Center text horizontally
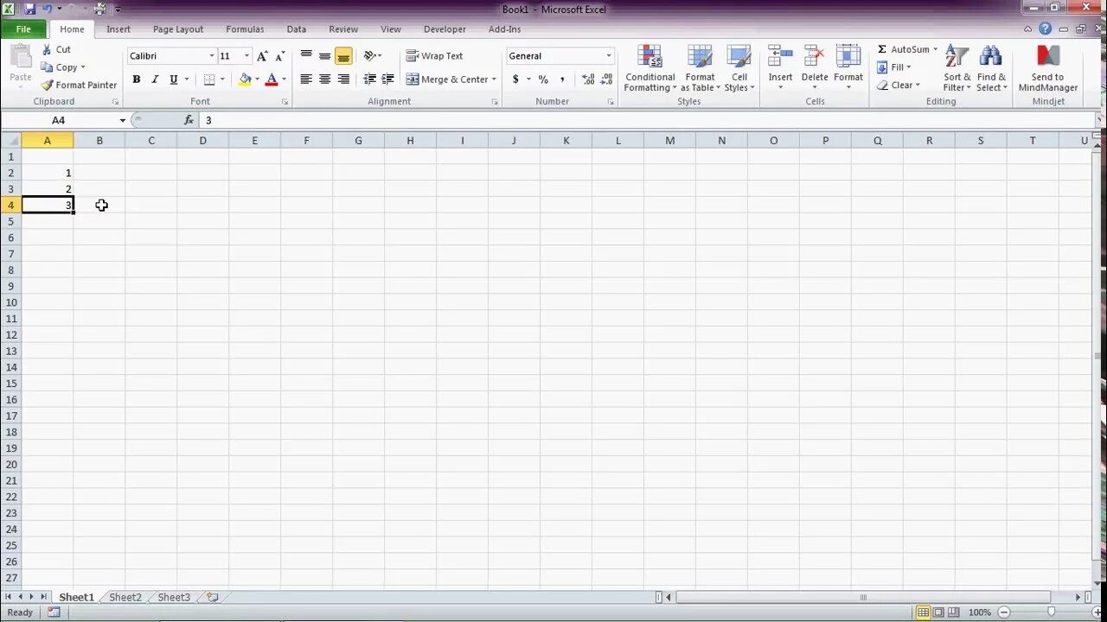This screenshot has height=622, width=1107. click(x=324, y=79)
